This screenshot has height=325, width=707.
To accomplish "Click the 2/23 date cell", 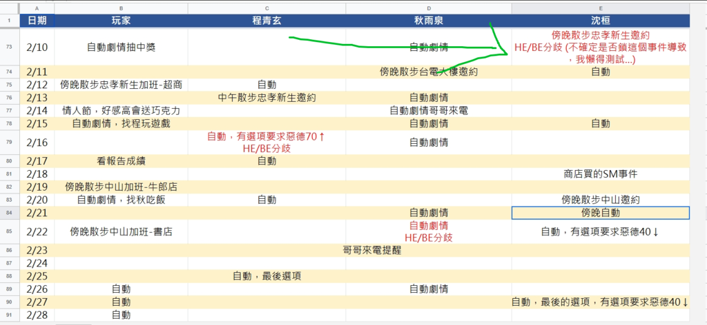I will [37, 251].
